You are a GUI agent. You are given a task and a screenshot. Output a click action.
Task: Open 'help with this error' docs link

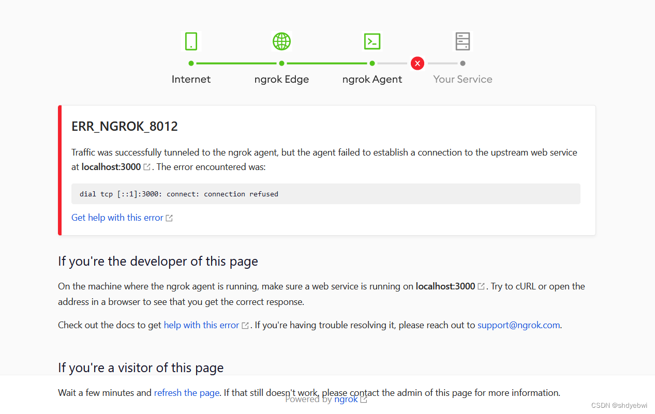(201, 325)
